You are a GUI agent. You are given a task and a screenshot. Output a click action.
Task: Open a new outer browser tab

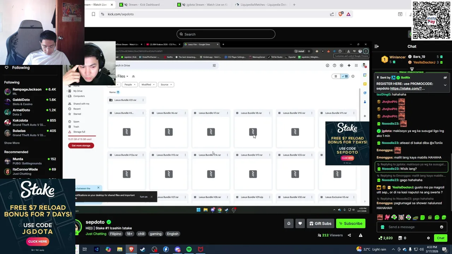pos(294,5)
